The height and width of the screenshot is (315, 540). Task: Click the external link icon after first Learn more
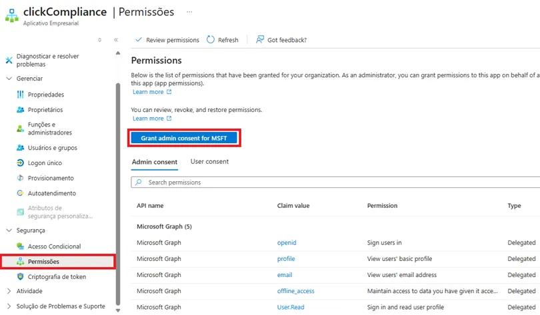coord(169,92)
